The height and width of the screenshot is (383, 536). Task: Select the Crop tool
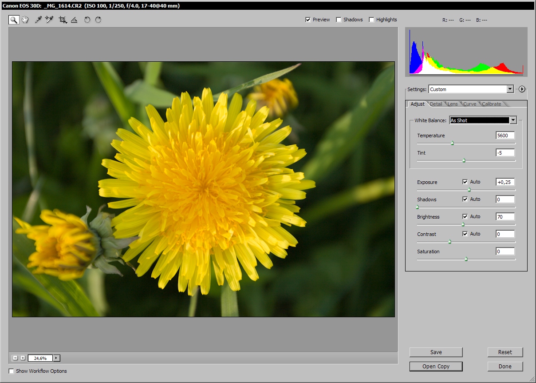click(63, 20)
